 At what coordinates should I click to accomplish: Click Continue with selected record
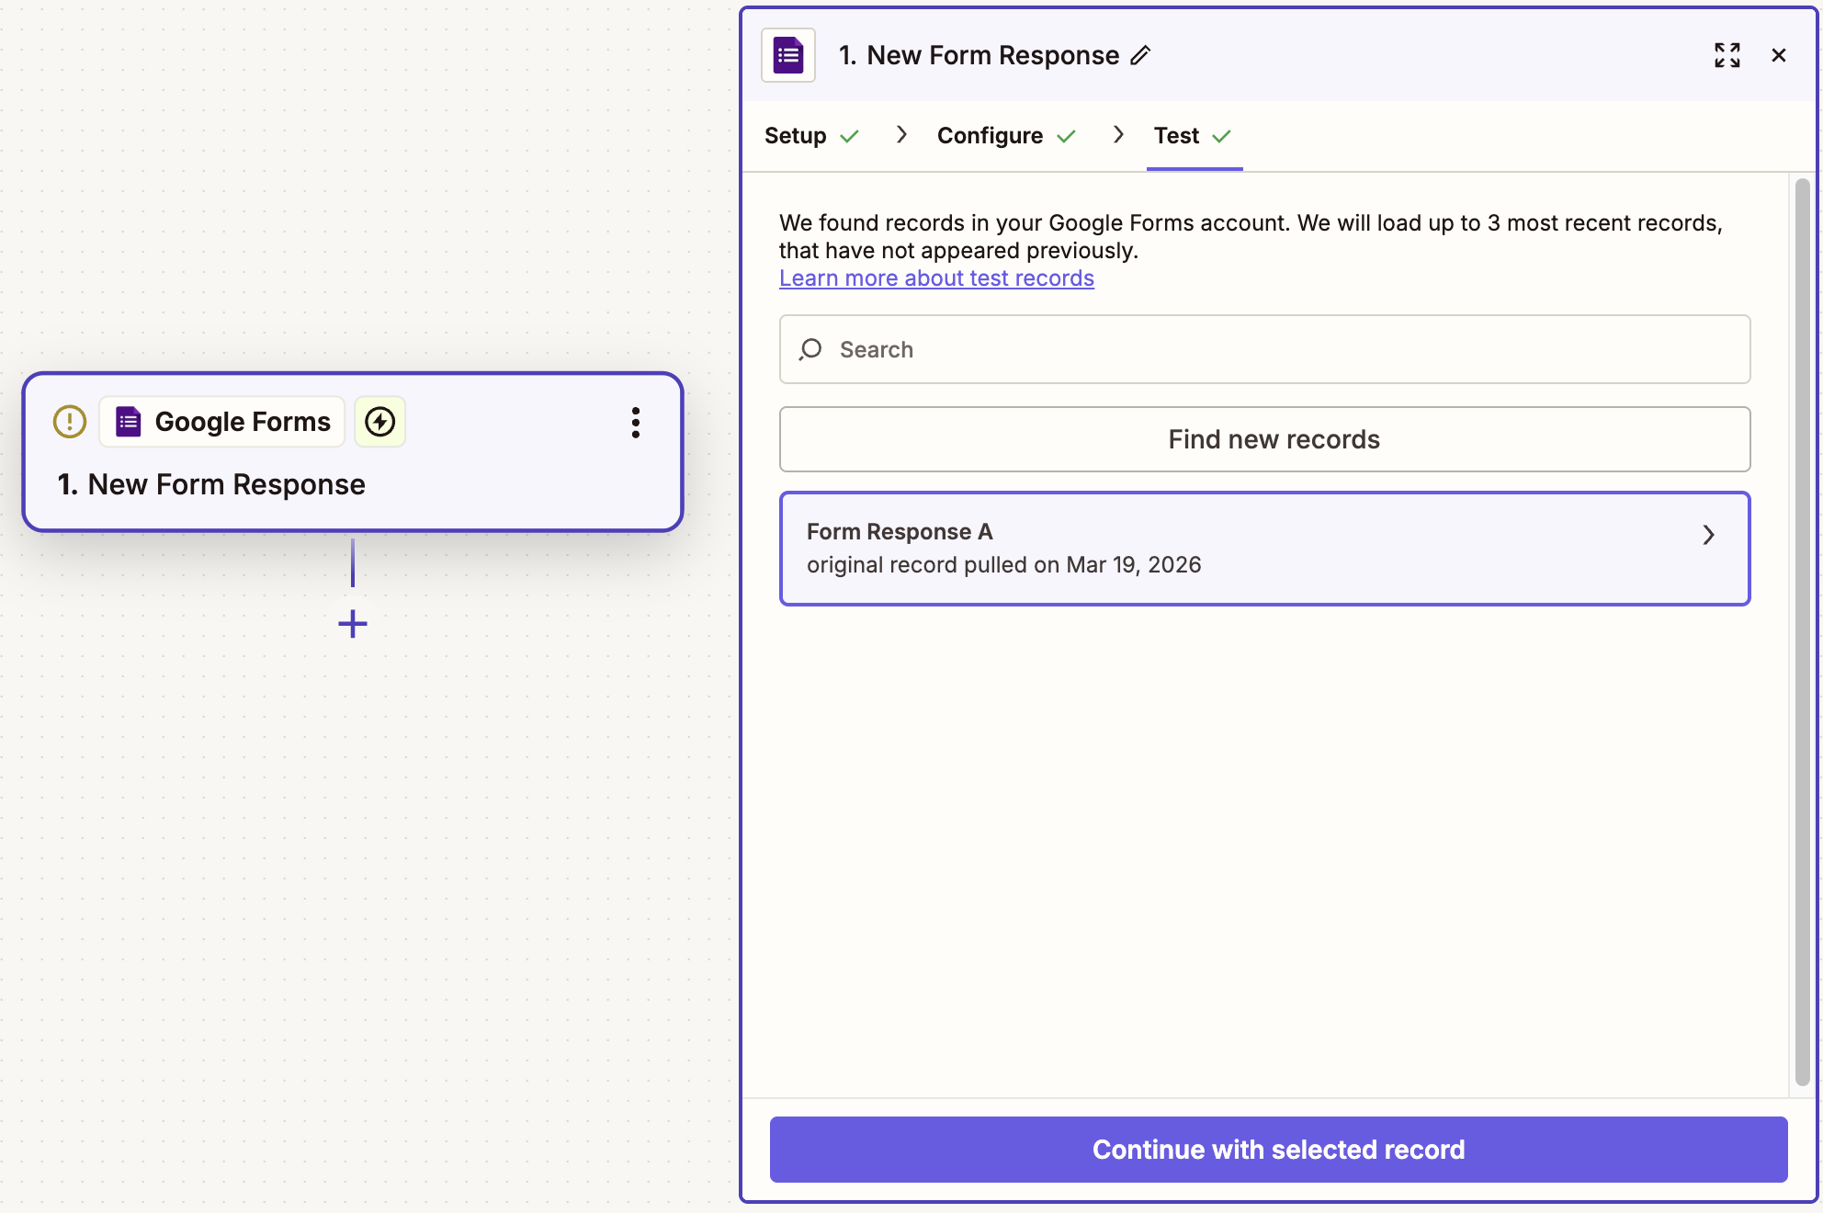click(x=1278, y=1150)
